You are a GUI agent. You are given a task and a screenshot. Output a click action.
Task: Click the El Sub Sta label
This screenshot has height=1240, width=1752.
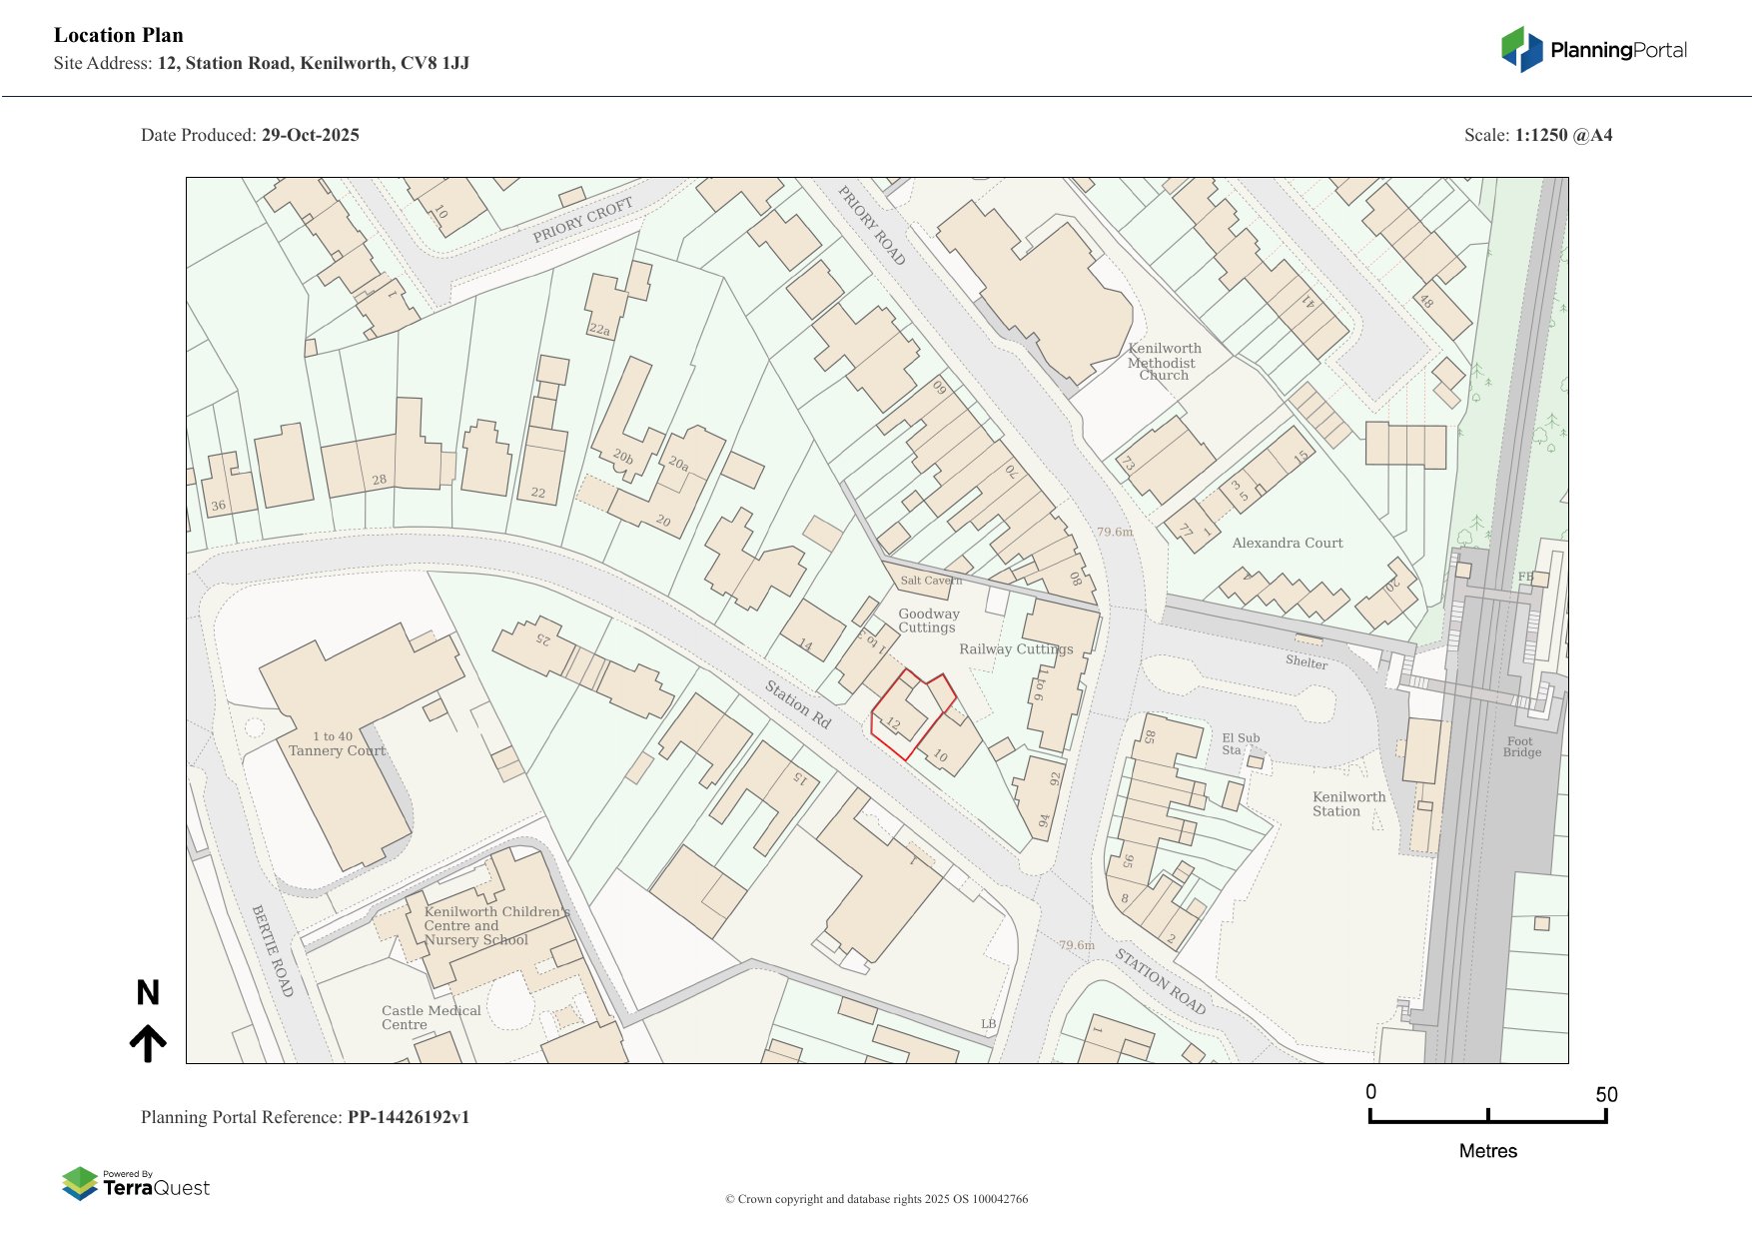[1240, 744]
